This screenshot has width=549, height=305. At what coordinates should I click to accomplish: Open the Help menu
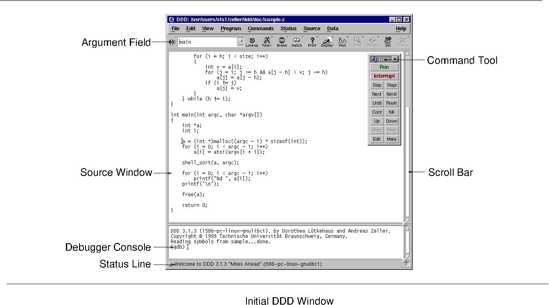(x=401, y=29)
